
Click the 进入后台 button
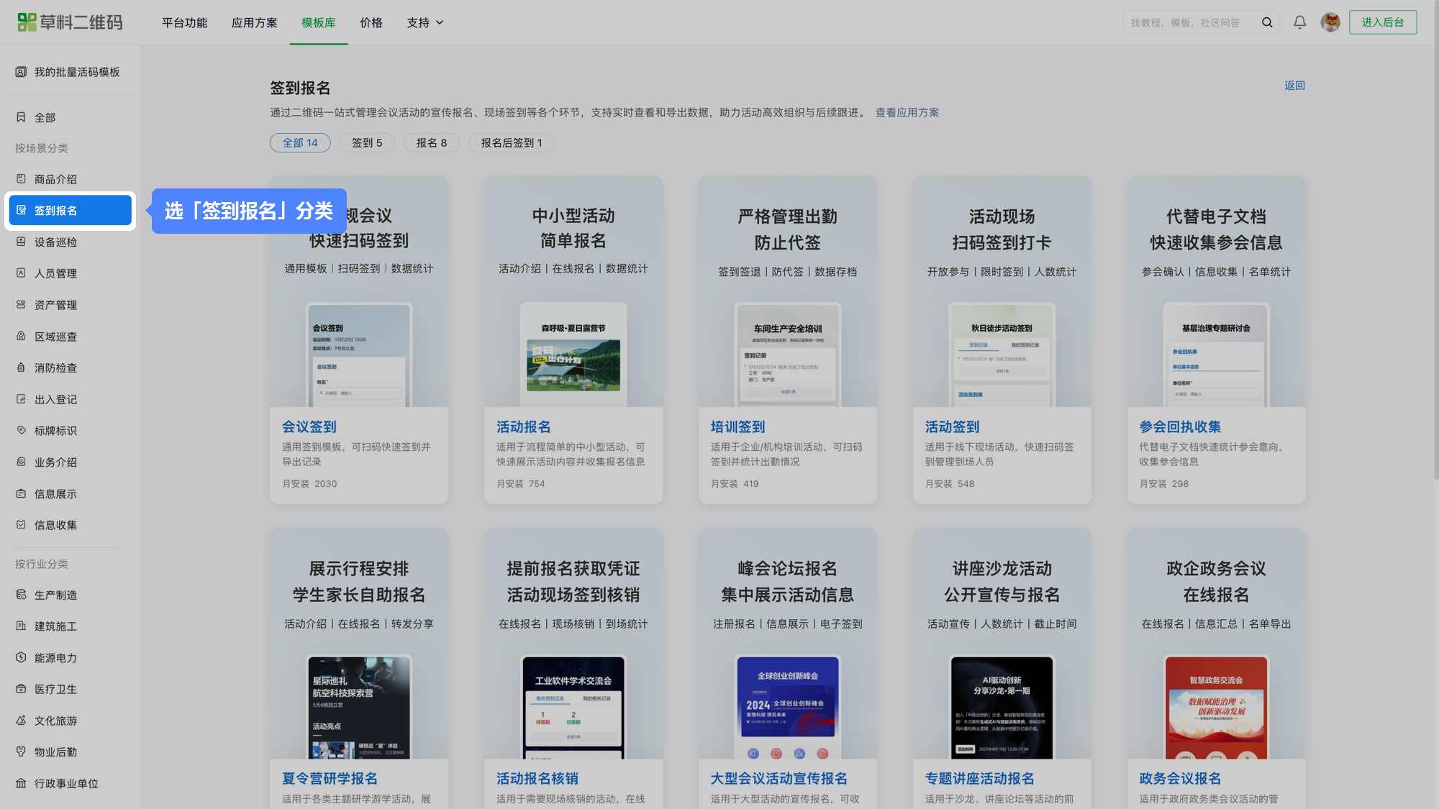pos(1383,22)
